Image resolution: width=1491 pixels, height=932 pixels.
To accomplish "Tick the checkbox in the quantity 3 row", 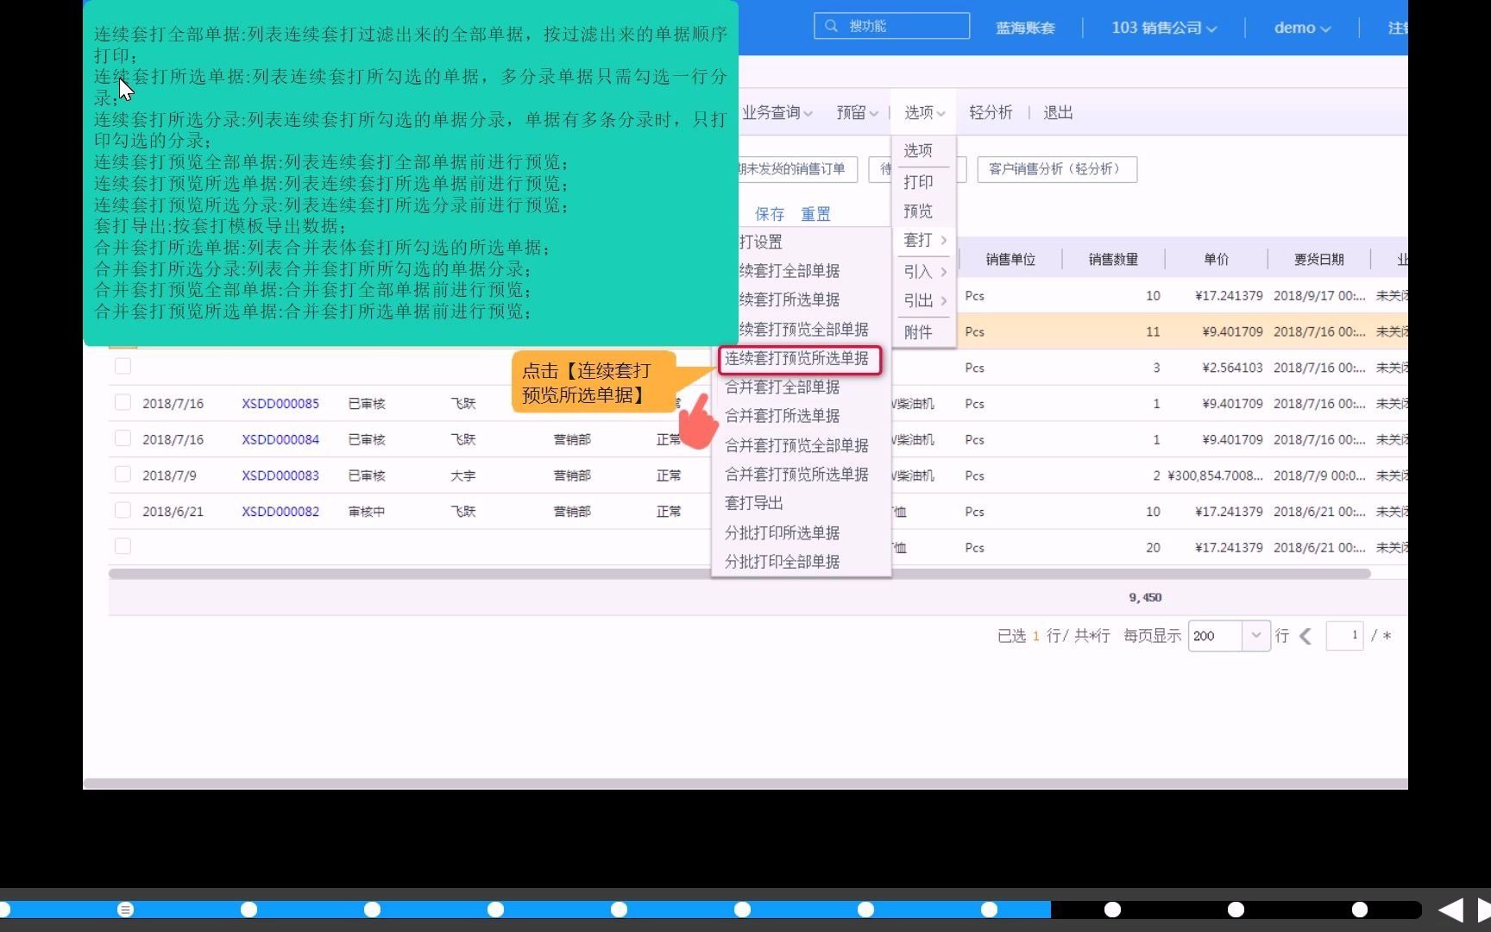I will pos(123,366).
